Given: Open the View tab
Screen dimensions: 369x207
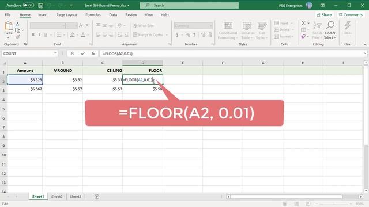Looking at the screenshot, I should pos(149,15).
